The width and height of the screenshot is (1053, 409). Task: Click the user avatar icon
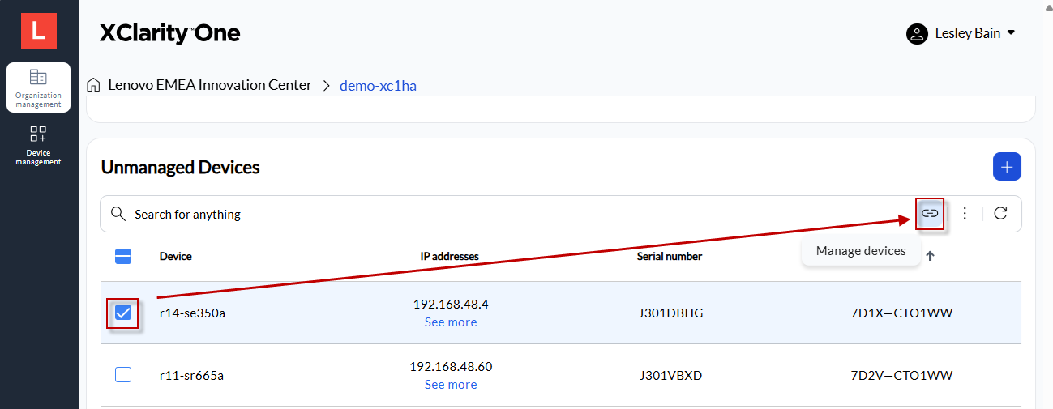coord(917,34)
